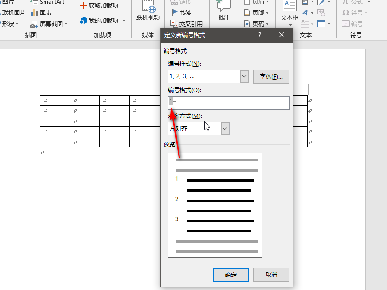Click in the 编号格式 format text field
Image resolution: width=387 pixels, height=290 pixels.
point(228,103)
